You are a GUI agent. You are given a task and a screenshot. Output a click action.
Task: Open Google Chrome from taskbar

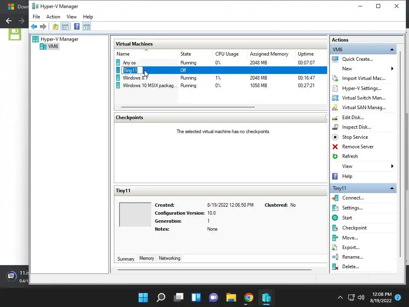(x=248, y=297)
